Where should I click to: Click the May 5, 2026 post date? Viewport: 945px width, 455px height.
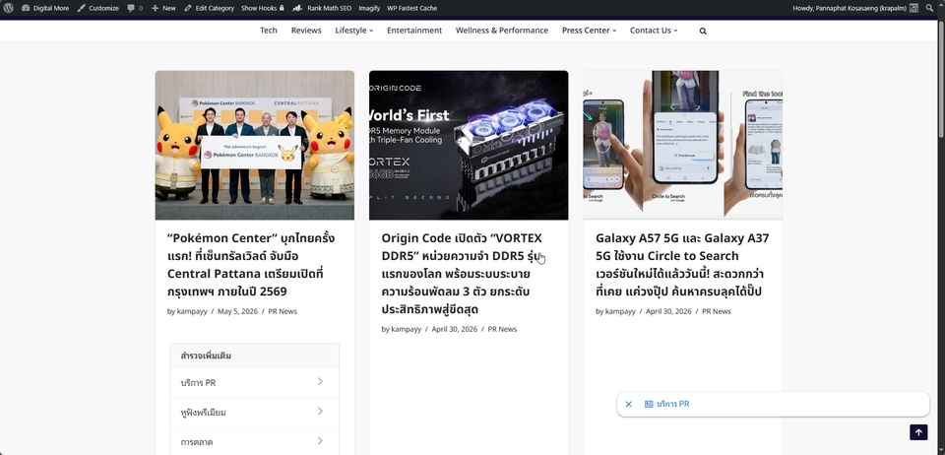coord(237,311)
